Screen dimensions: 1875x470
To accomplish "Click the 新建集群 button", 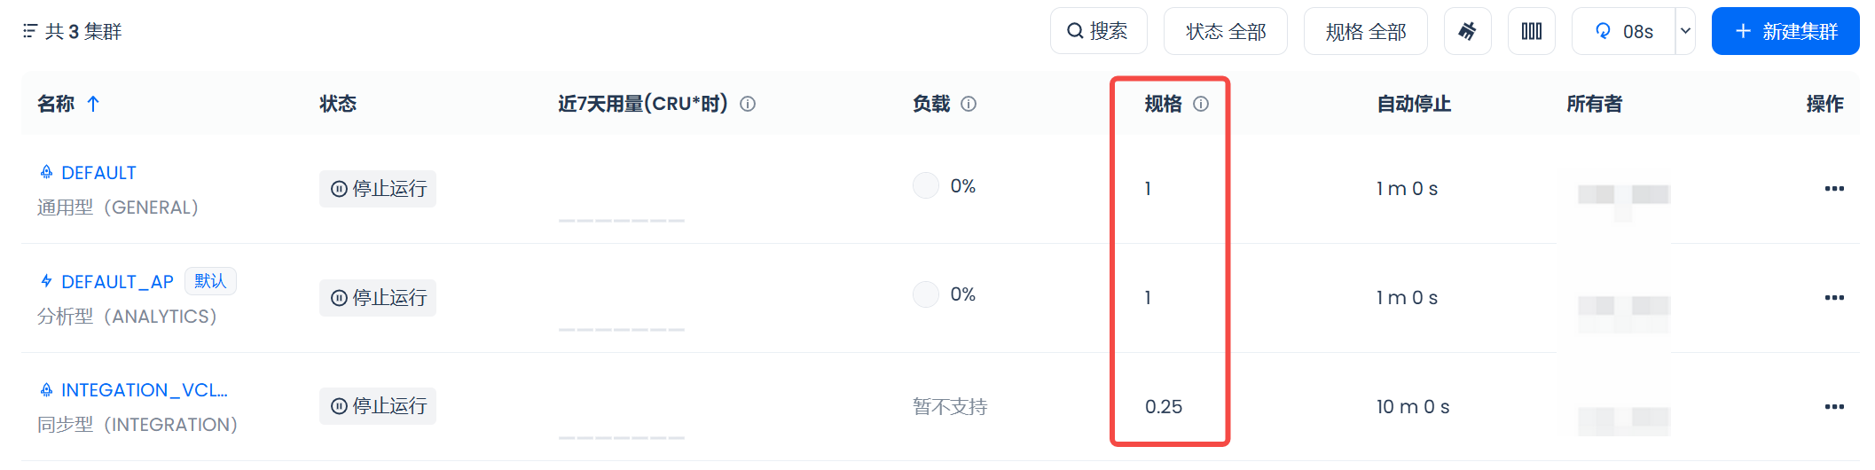I will pyautogui.click(x=1785, y=31).
